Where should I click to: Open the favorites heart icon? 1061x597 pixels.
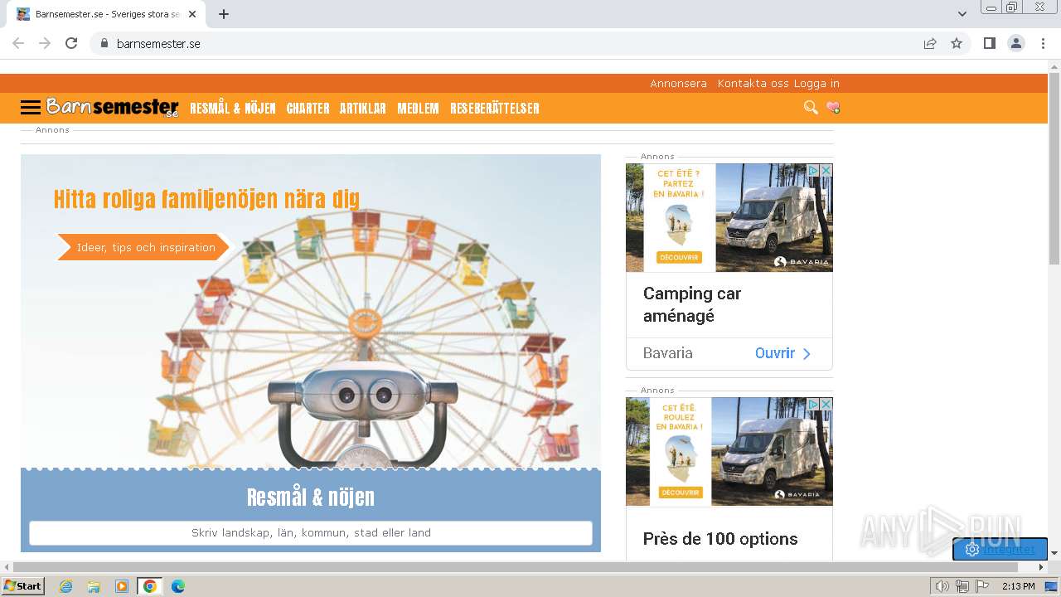click(x=833, y=108)
